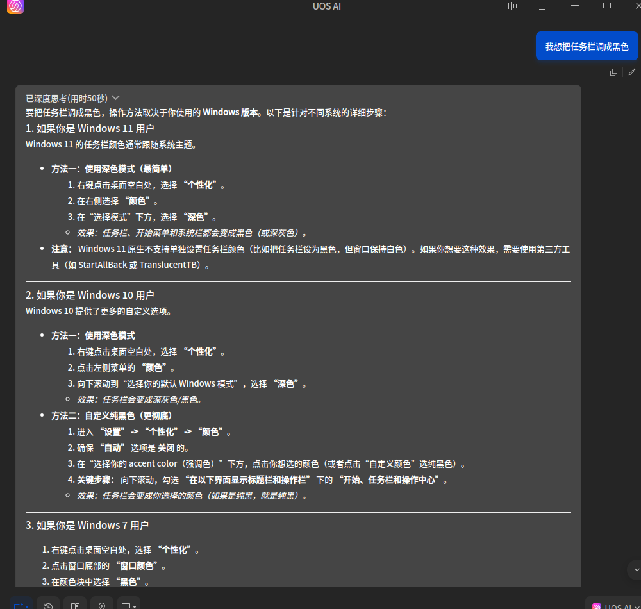Click the intro sentence '要把任务栏调成黑色'
641x609 pixels.
[x=206, y=112]
